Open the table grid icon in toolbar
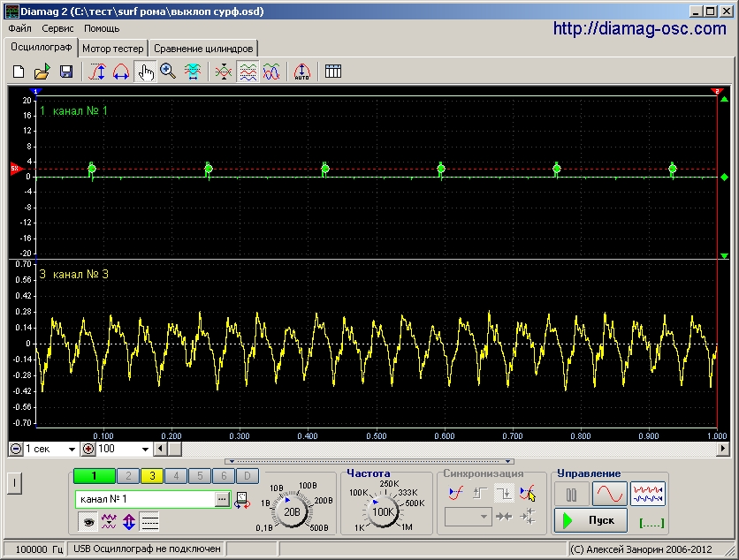Screen dimensions: 739x560 (x=333, y=72)
